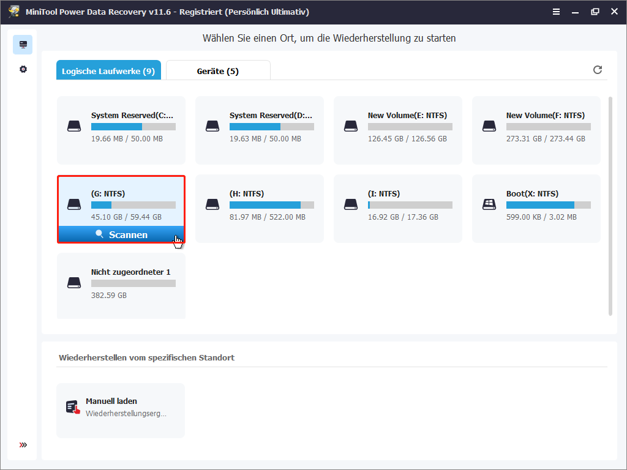The height and width of the screenshot is (470, 627).
Task: Open Manuell laden recovery result loader
Action: pyautogui.click(x=121, y=411)
